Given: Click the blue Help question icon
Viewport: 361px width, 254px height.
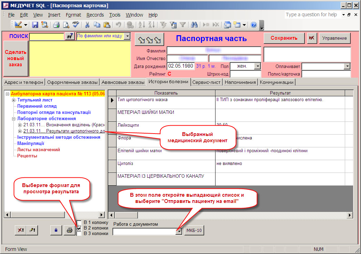Looking at the screenshot, I should click(x=254, y=25).
